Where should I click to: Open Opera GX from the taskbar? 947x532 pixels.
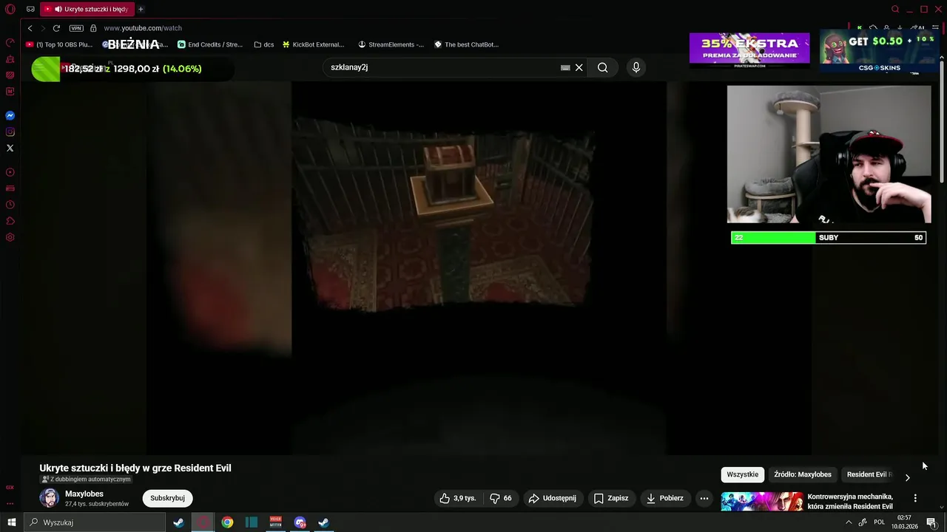click(x=203, y=522)
